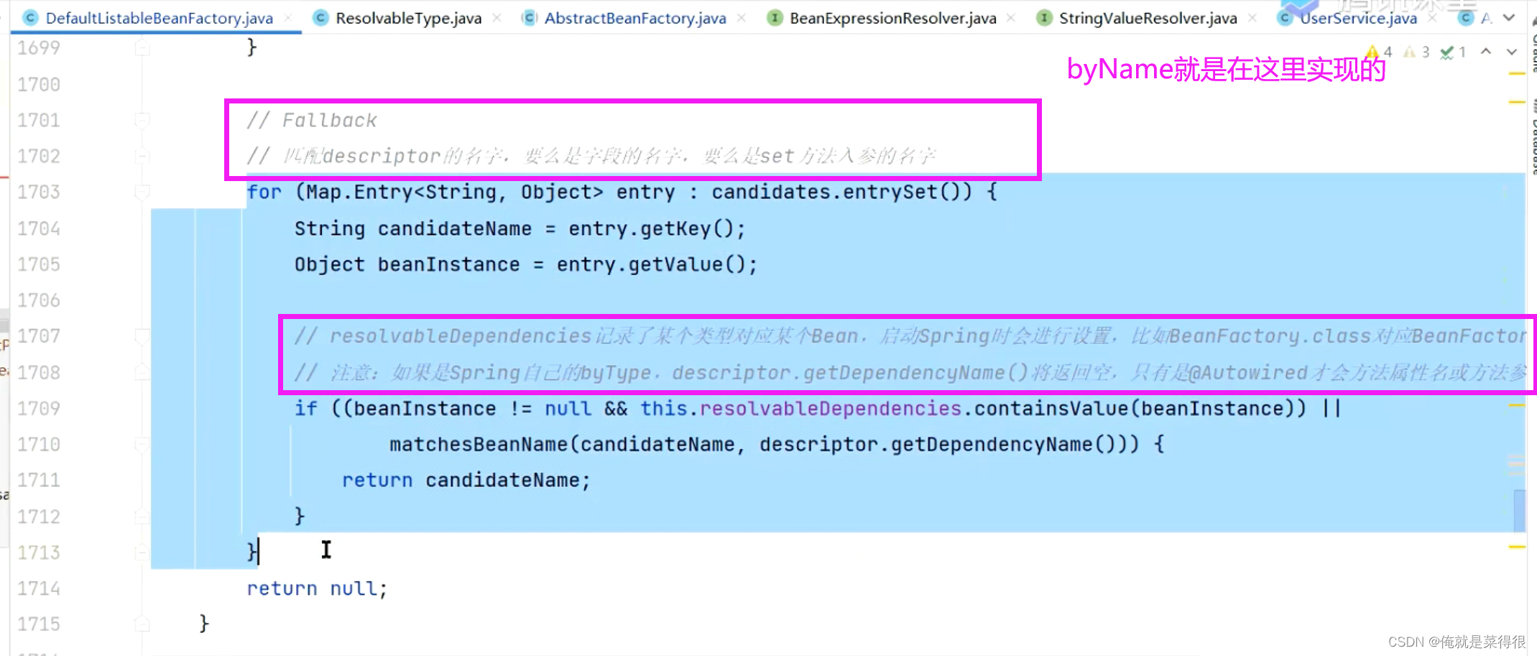
Task: Click the fold end marker at line 1699
Action: click(142, 48)
